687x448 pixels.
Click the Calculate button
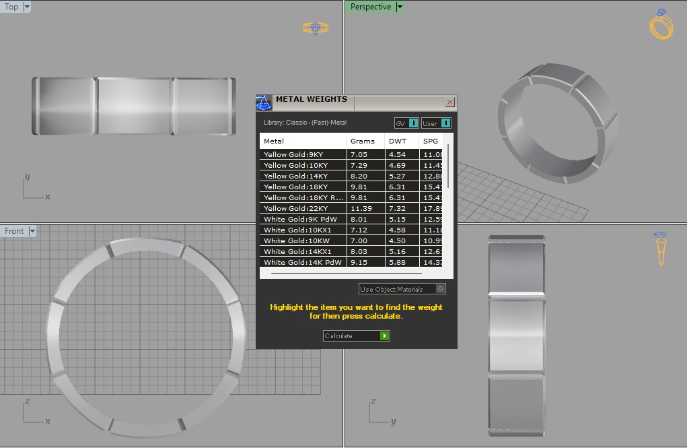356,335
